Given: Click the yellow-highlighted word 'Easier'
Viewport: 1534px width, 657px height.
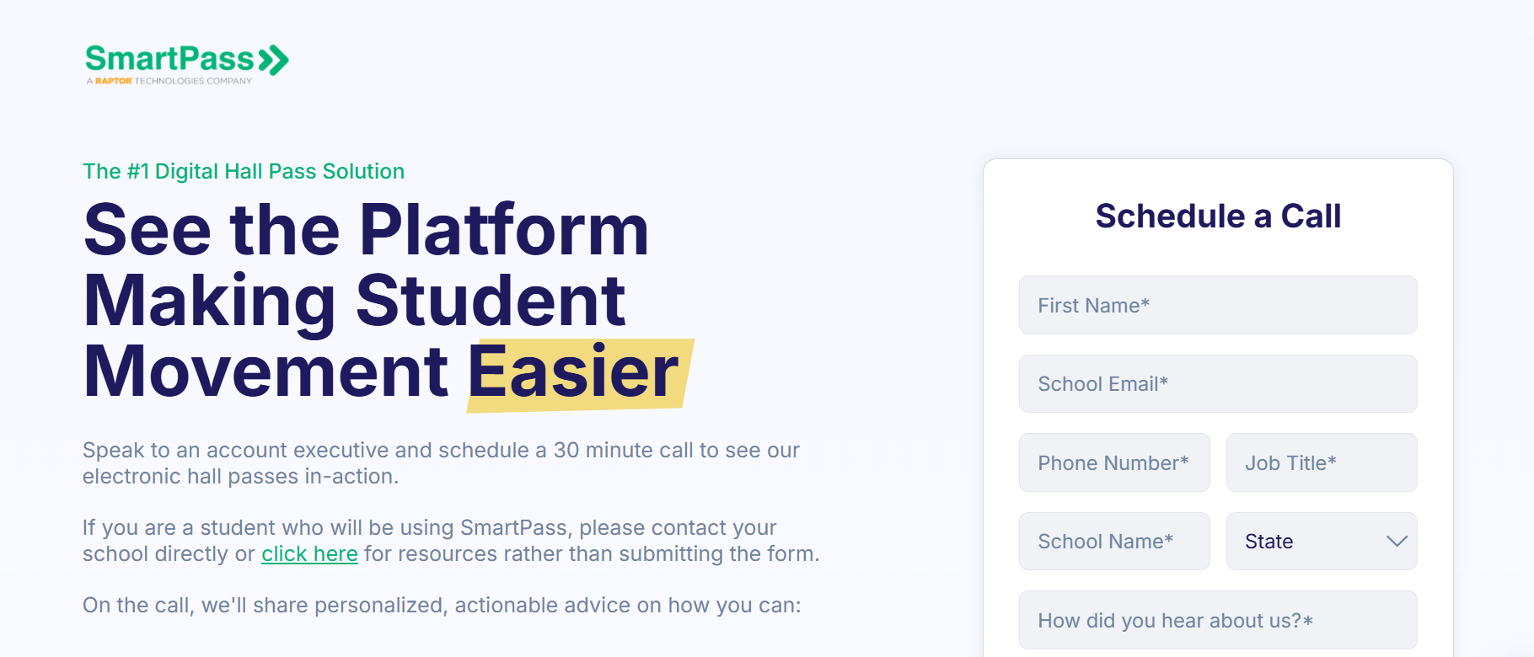Looking at the screenshot, I should (x=574, y=372).
